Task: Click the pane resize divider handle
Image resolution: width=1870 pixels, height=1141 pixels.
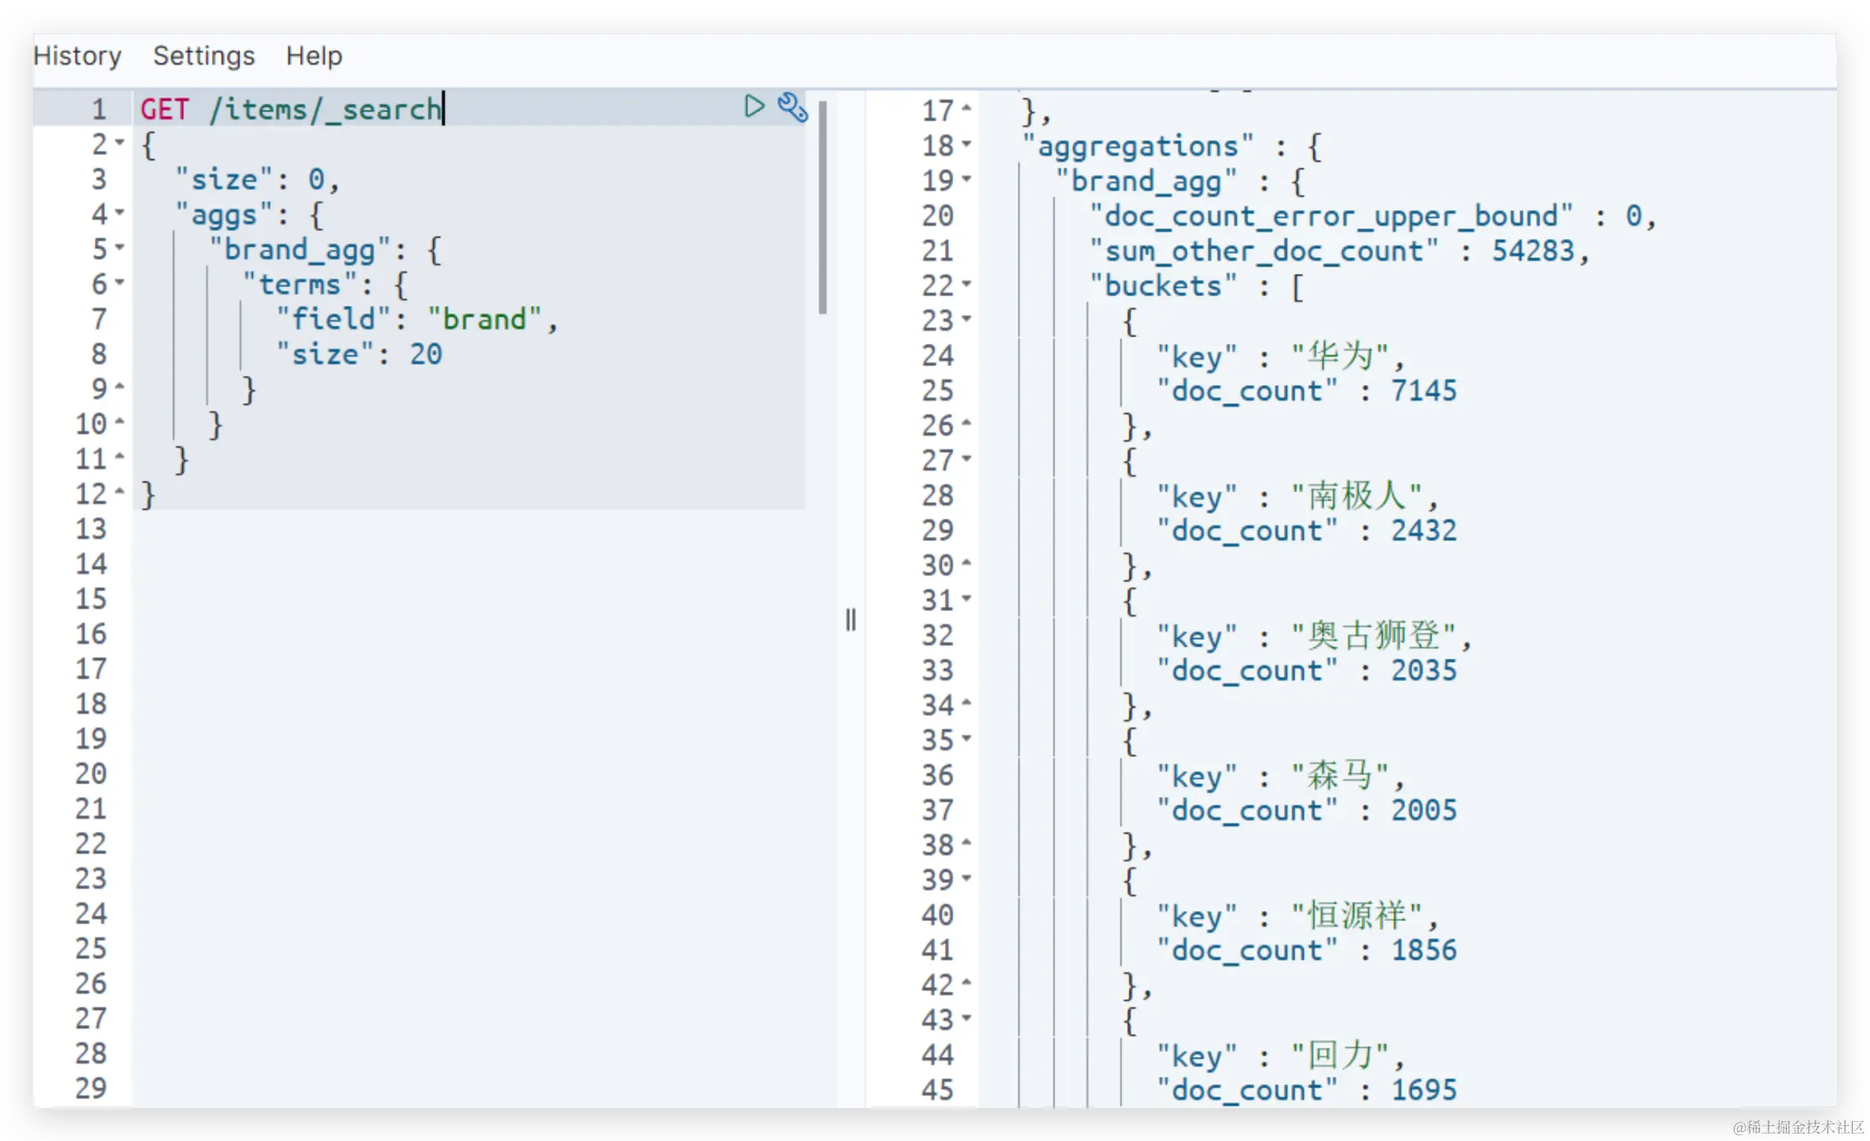Action: point(851,619)
